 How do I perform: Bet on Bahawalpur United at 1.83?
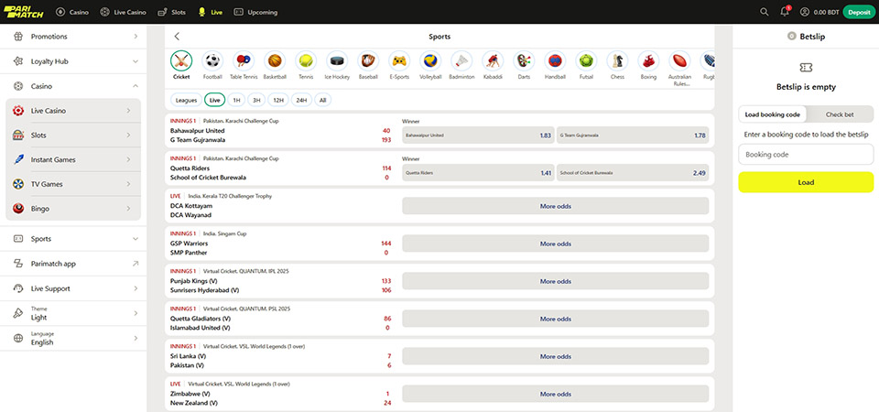click(478, 136)
